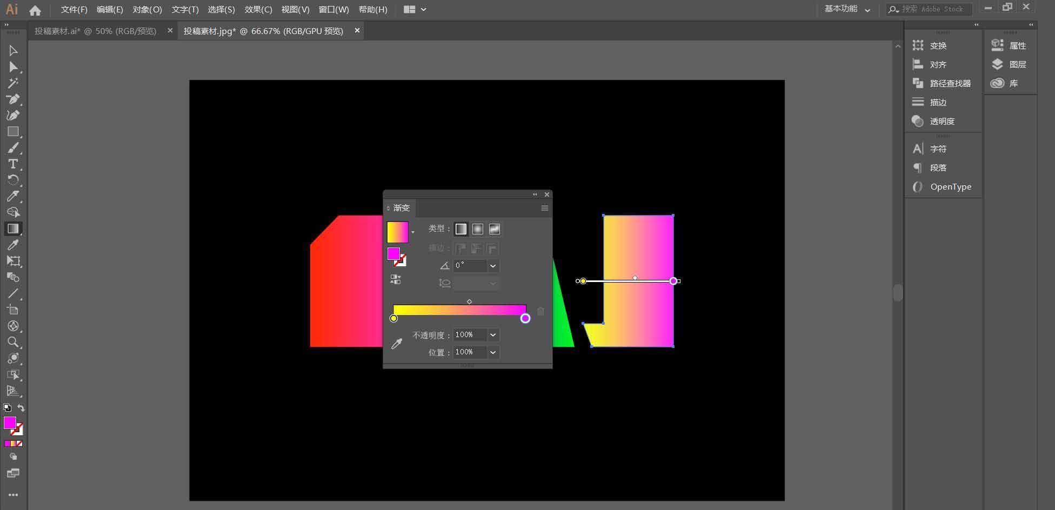This screenshot has height=510, width=1055.
Task: Select the Eyedropper tool in left toolbar
Action: [13, 245]
